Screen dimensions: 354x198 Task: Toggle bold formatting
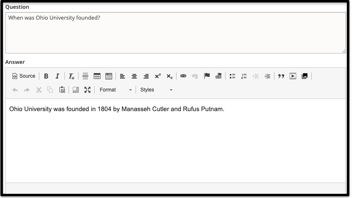pos(46,76)
